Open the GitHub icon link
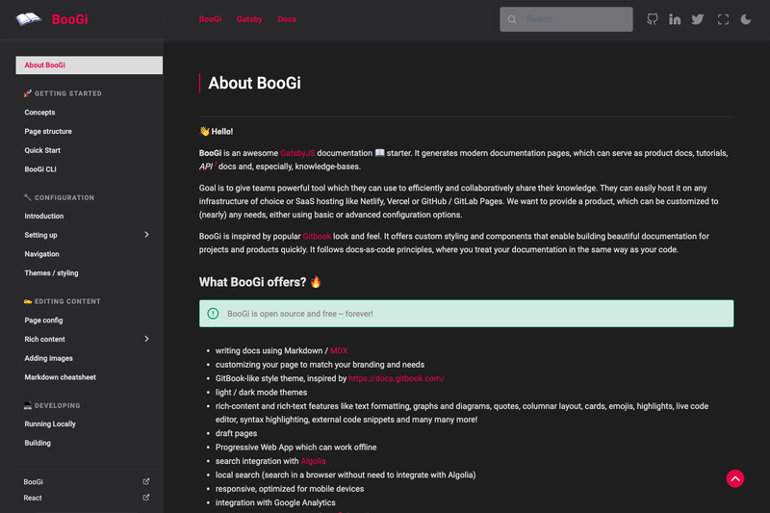Image resolution: width=770 pixels, height=513 pixels. [x=653, y=19]
